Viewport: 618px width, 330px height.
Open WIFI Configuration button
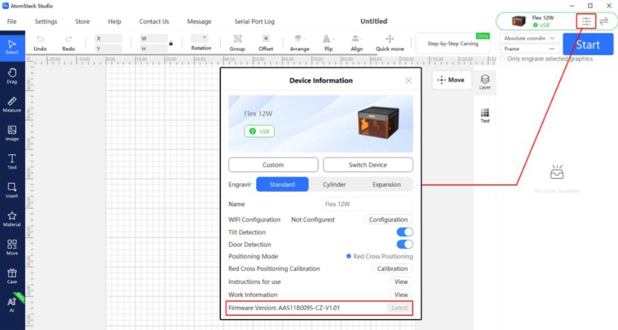(x=388, y=219)
